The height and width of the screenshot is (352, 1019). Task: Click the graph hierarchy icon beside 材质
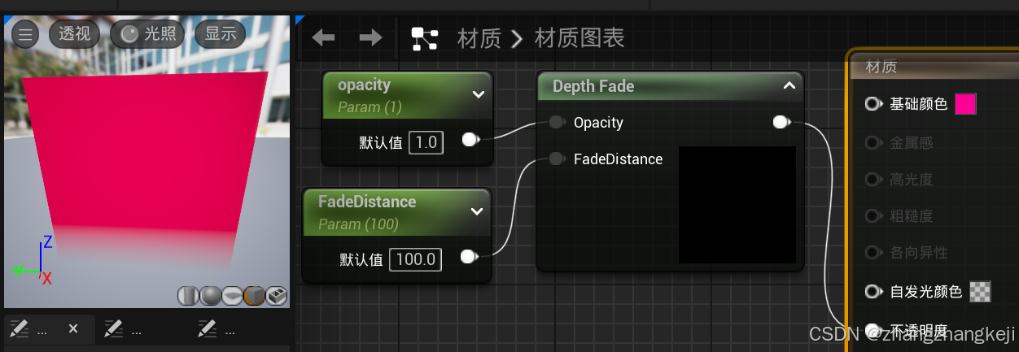coord(424,38)
